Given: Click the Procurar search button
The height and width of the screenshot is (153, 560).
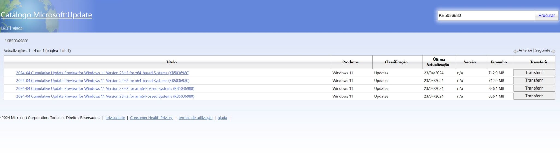Looking at the screenshot, I should tap(546, 16).
